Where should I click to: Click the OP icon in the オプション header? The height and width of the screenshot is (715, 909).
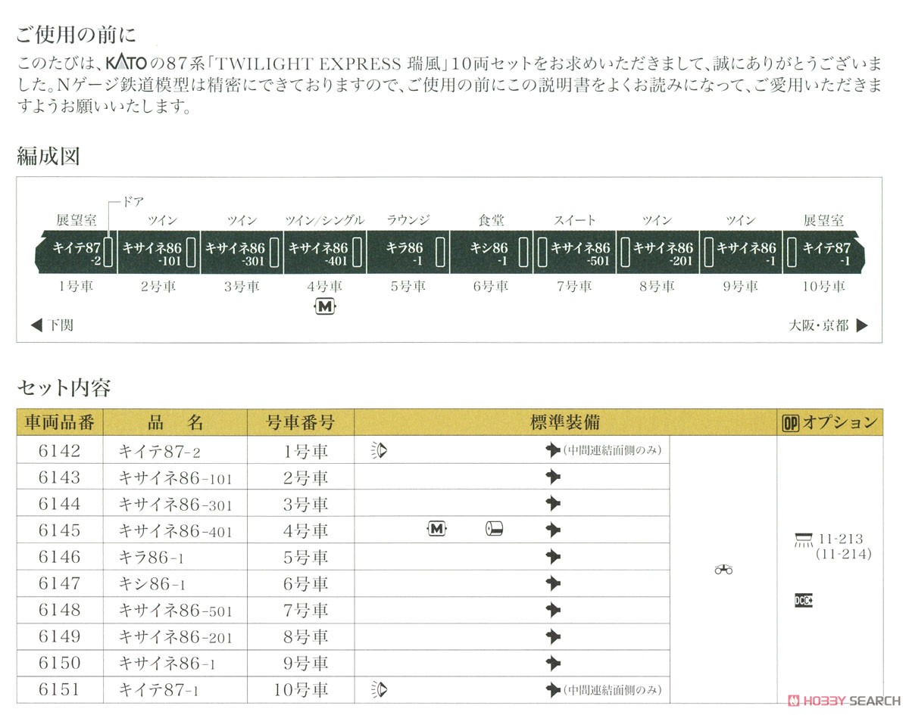pyautogui.click(x=790, y=423)
